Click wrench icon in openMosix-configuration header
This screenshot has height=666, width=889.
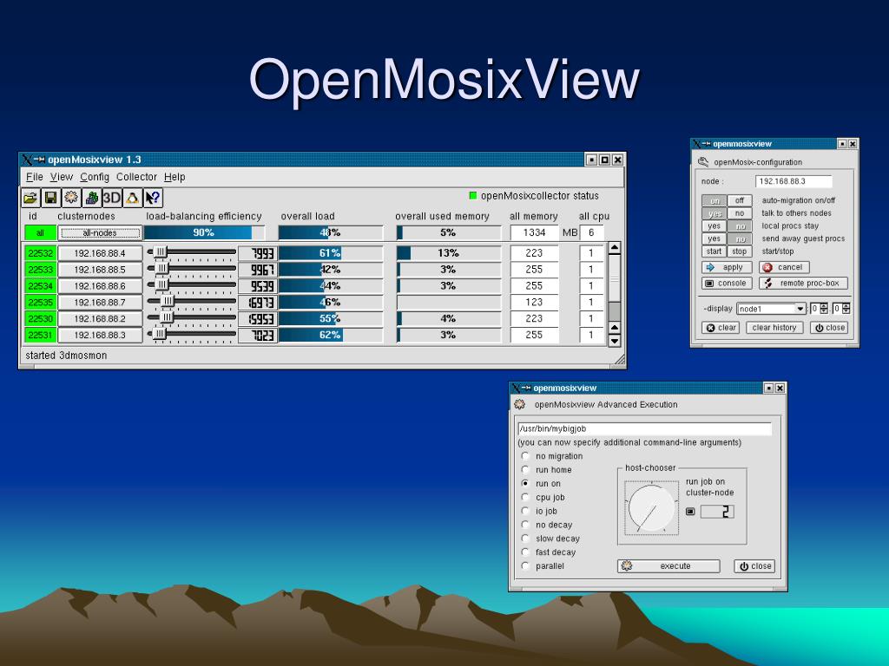(x=703, y=162)
